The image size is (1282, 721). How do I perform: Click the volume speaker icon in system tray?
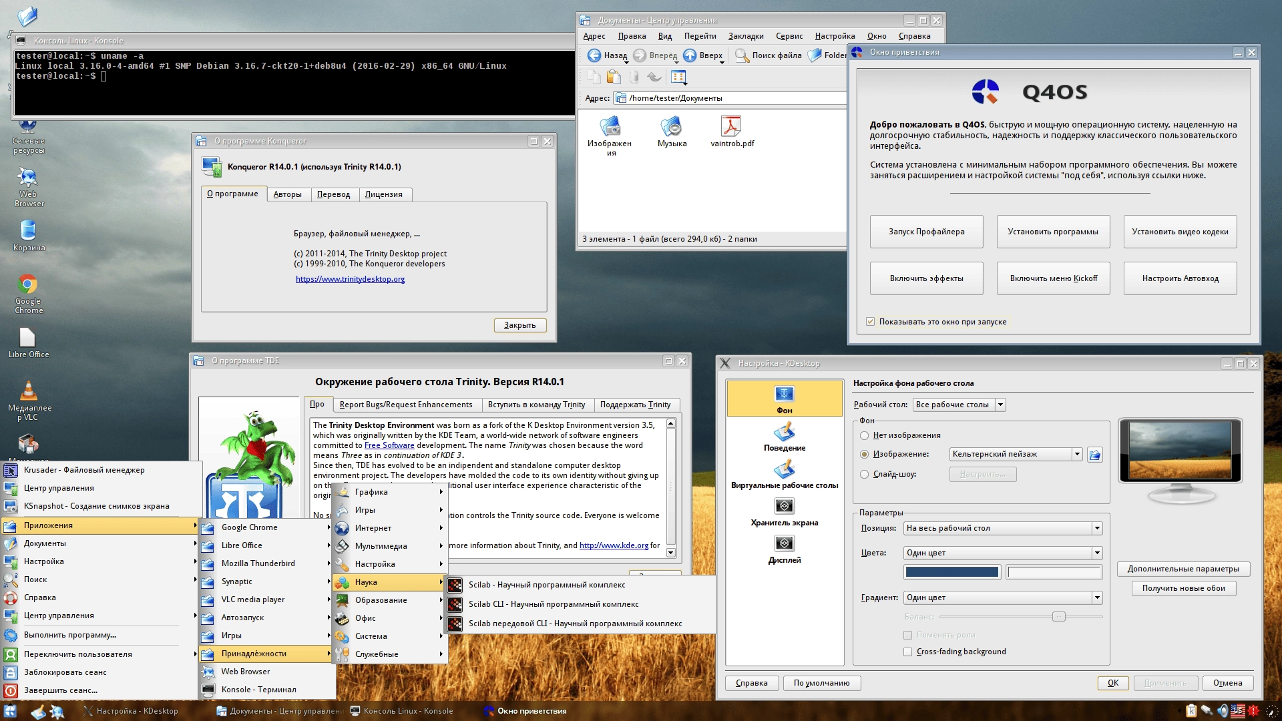1223,711
